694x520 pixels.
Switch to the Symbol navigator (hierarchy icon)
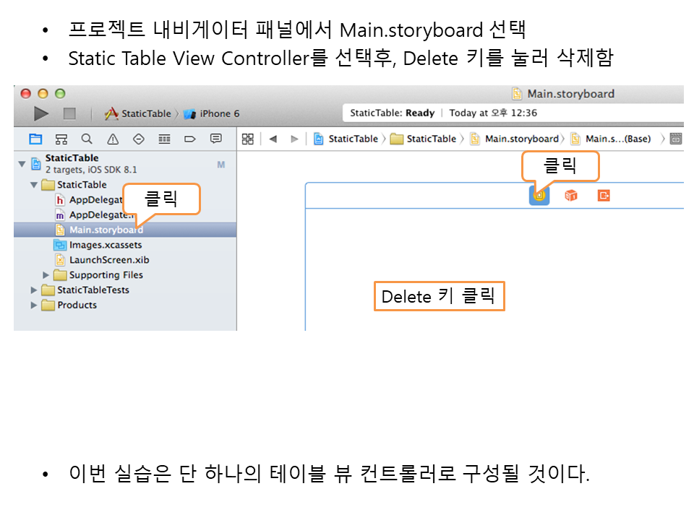pyautogui.click(x=61, y=139)
